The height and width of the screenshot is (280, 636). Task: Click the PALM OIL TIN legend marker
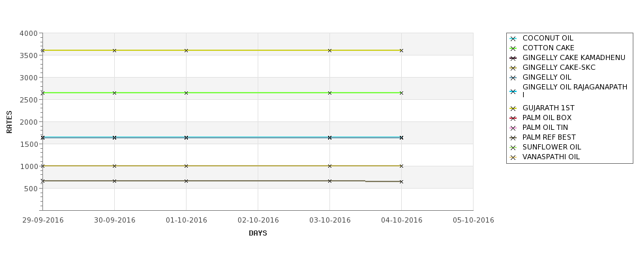tap(513, 128)
